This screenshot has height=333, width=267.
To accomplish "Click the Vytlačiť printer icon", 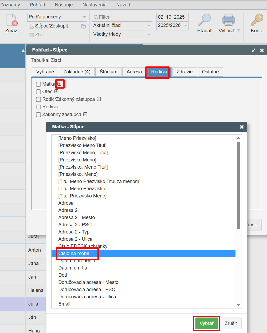I will click(x=228, y=20).
